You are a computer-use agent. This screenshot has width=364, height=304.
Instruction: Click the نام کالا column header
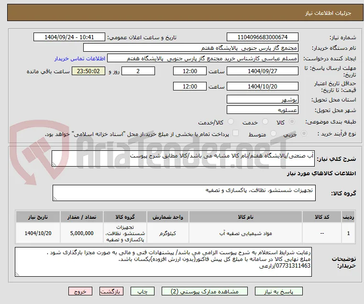pyautogui.click(x=245, y=217)
